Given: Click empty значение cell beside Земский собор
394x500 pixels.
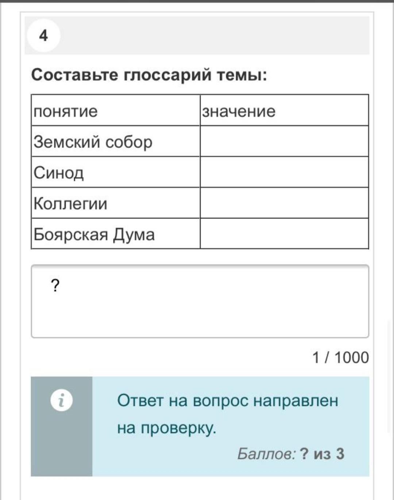Looking at the screenshot, I should pos(284,141).
